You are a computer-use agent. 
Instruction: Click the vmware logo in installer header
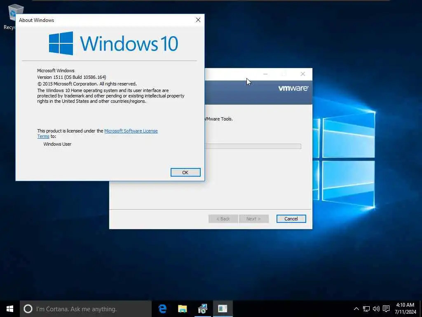coord(293,88)
